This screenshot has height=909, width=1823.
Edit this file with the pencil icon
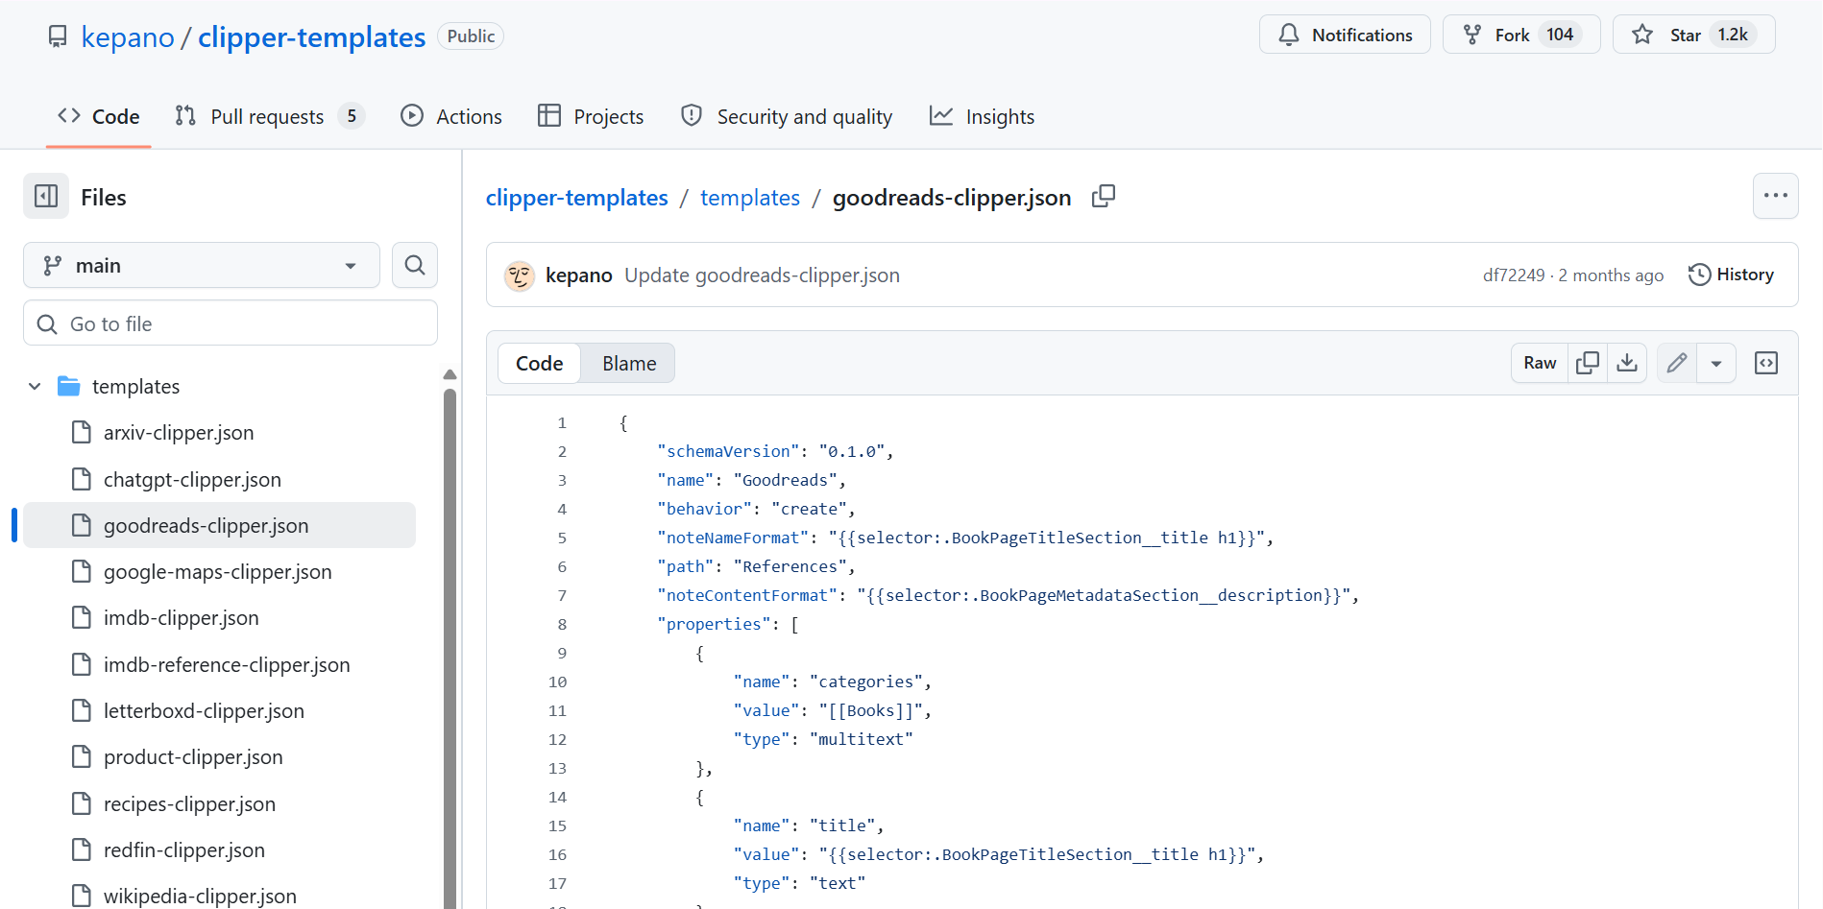(x=1677, y=363)
